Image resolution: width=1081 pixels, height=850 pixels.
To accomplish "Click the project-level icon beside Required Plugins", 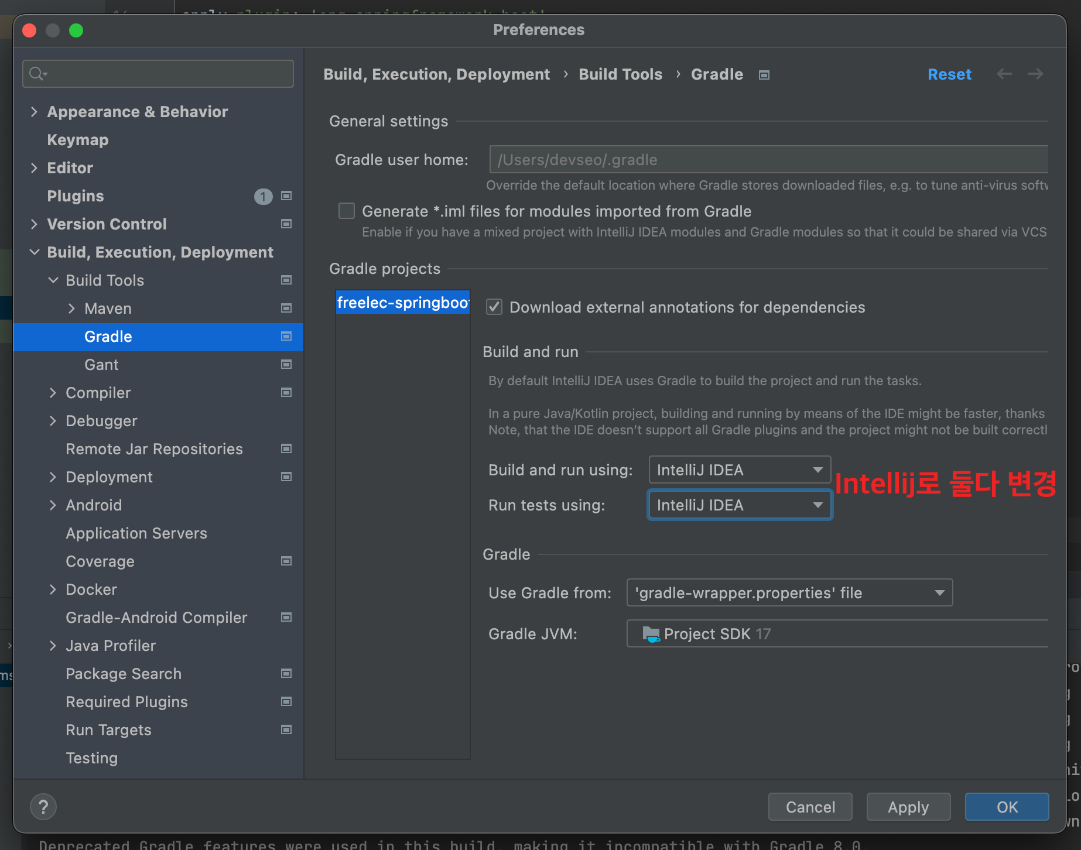I will [286, 701].
